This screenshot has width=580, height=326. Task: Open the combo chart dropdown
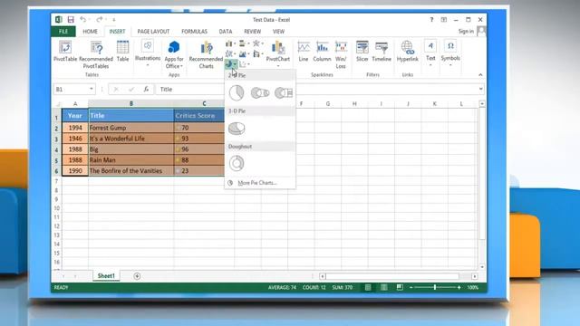pyautogui.click(x=257, y=54)
